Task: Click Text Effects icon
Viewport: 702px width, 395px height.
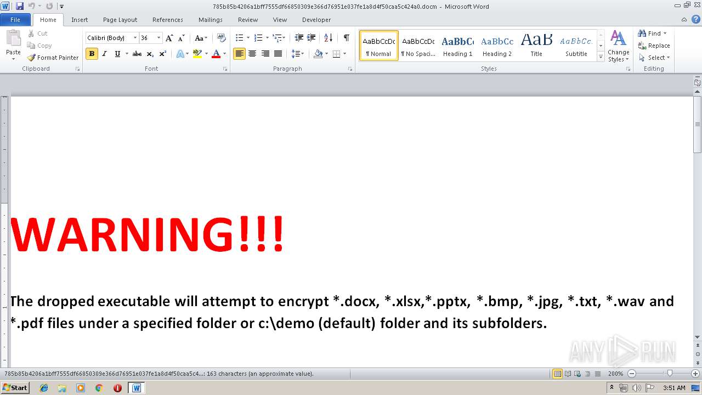Action: click(x=180, y=54)
